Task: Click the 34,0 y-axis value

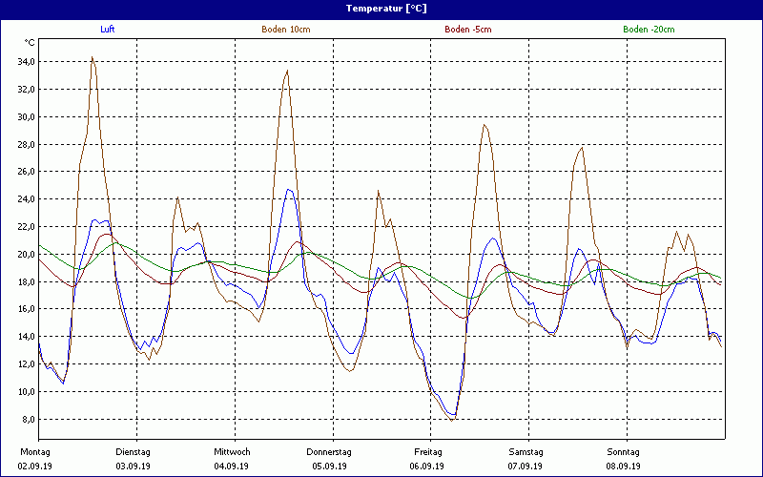Action: click(x=27, y=62)
